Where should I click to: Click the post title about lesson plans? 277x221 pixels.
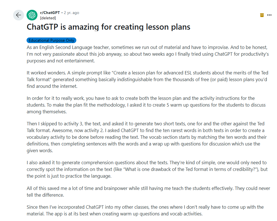[108, 27]
